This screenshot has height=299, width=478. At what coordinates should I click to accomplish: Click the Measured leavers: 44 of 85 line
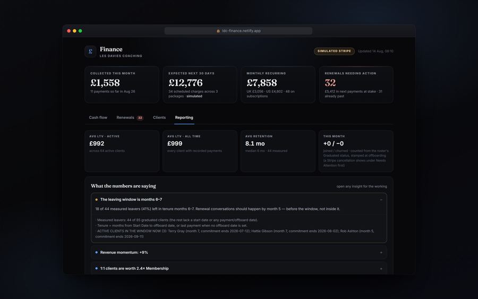tap(176, 220)
